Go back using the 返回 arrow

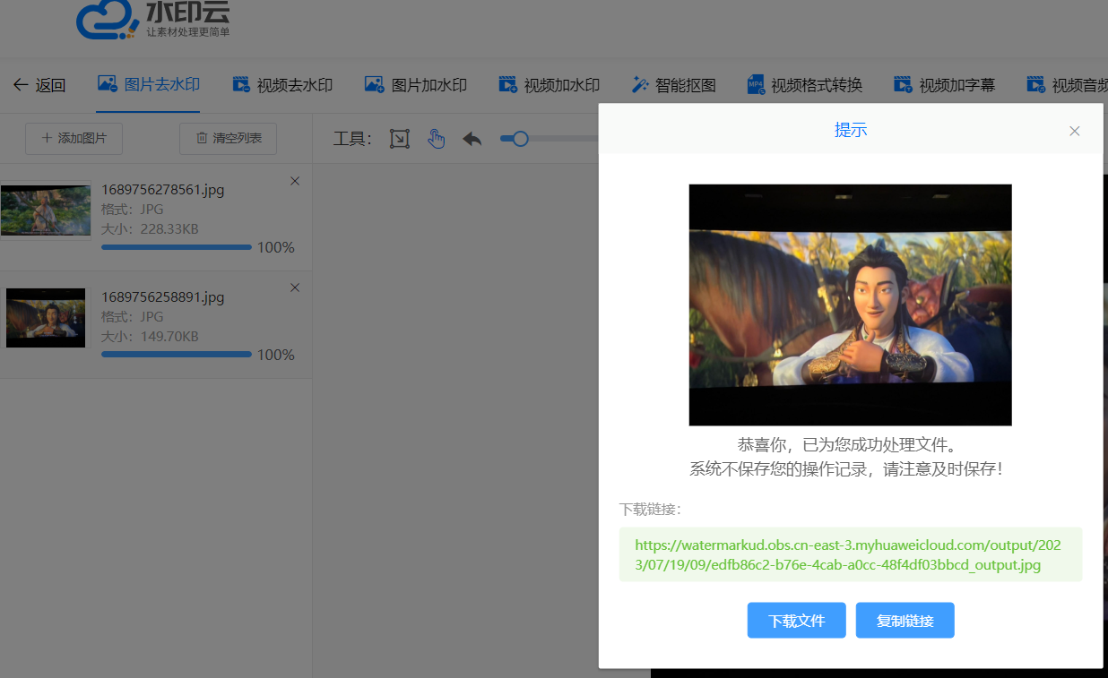(39, 86)
